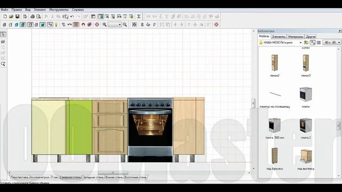Switch to the Материалы library tab
The width and height of the screenshot is (342, 192).
(296, 37)
